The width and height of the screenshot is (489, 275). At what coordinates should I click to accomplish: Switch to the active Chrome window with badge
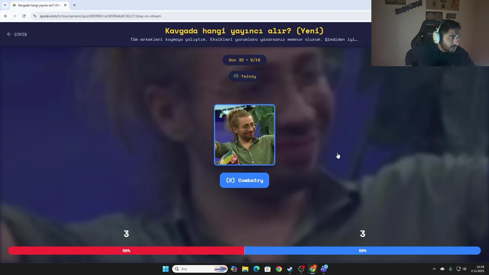coord(313,269)
